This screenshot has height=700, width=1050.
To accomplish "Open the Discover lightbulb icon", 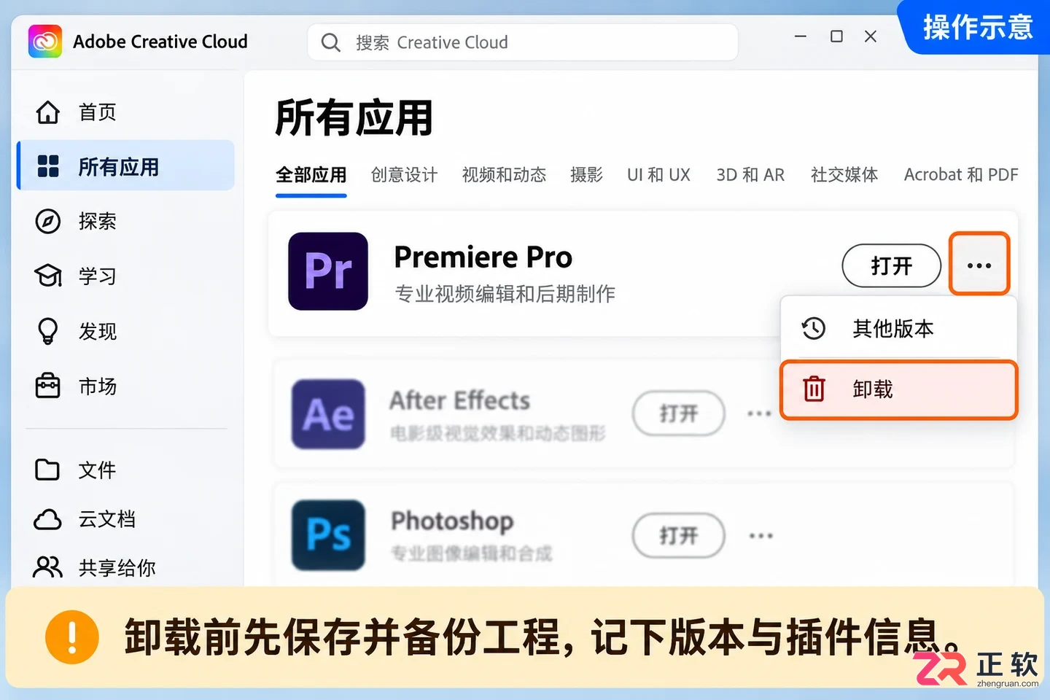I will (x=48, y=331).
